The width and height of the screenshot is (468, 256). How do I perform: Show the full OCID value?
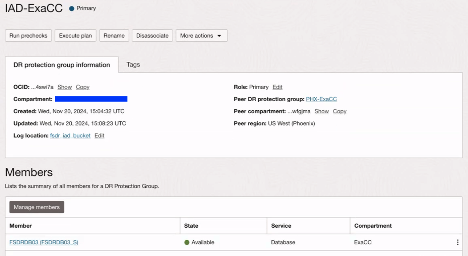click(65, 87)
